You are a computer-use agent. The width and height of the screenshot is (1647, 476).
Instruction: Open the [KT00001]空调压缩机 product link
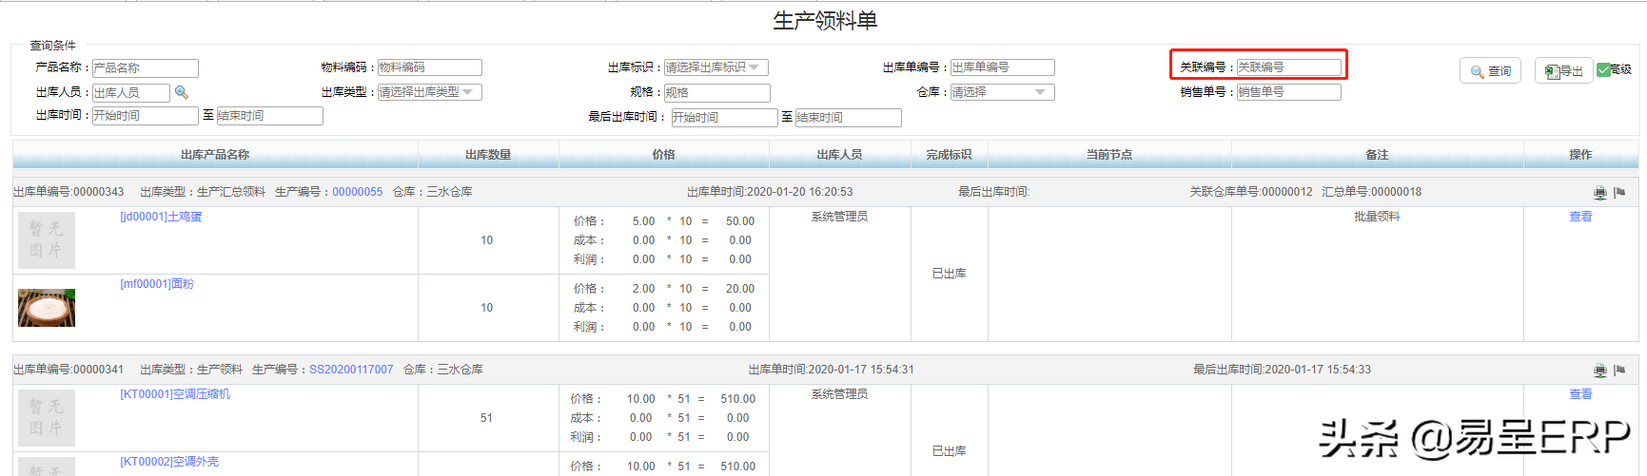[175, 394]
